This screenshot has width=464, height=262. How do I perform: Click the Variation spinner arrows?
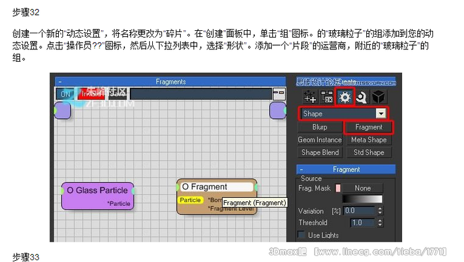380,211
